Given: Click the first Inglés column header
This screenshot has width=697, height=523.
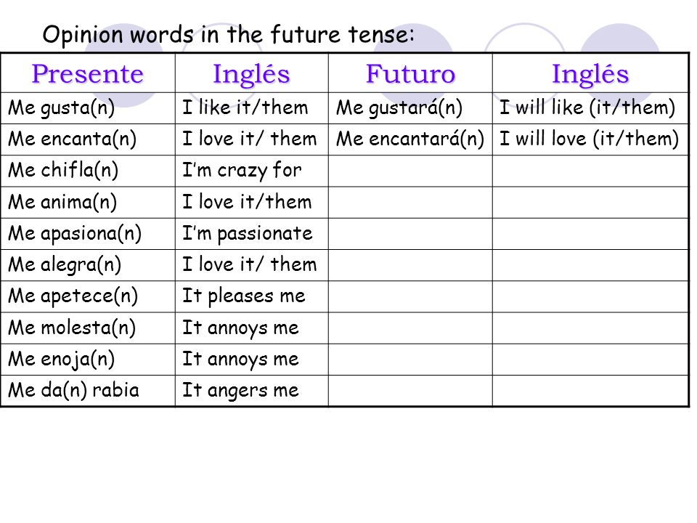Looking at the screenshot, I should pos(252,73).
